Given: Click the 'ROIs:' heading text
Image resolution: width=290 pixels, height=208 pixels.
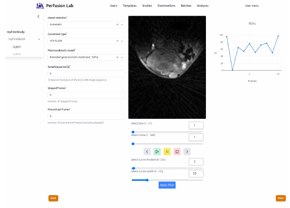Looking at the screenshot, I should 252,24.
